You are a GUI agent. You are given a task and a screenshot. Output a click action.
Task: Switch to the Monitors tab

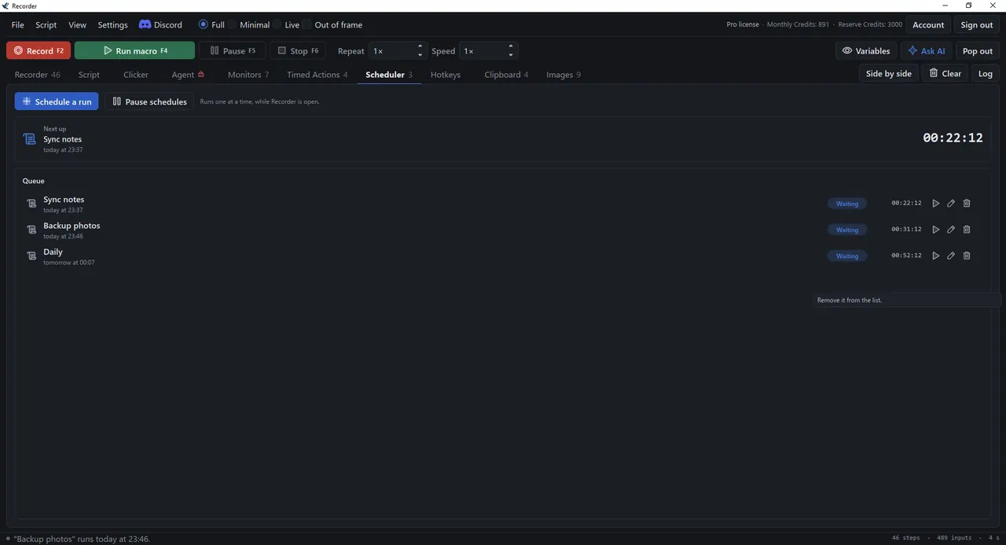(248, 75)
